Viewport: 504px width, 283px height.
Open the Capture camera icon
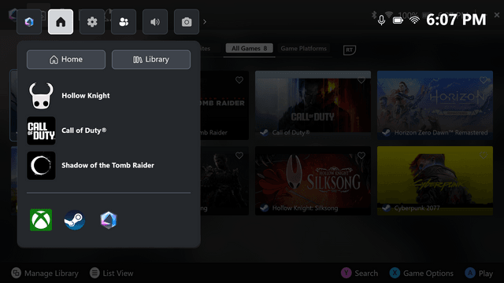coord(187,22)
